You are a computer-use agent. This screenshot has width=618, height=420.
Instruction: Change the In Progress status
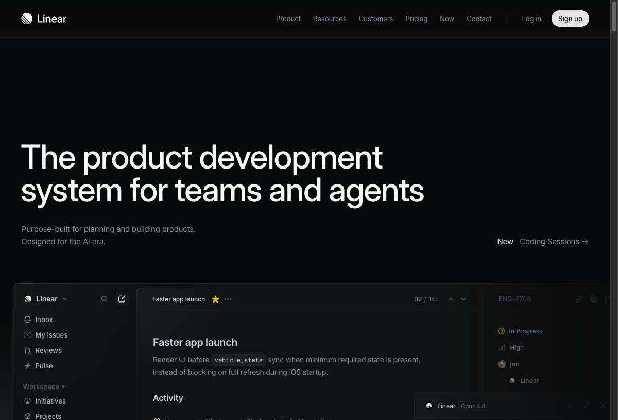(x=520, y=331)
